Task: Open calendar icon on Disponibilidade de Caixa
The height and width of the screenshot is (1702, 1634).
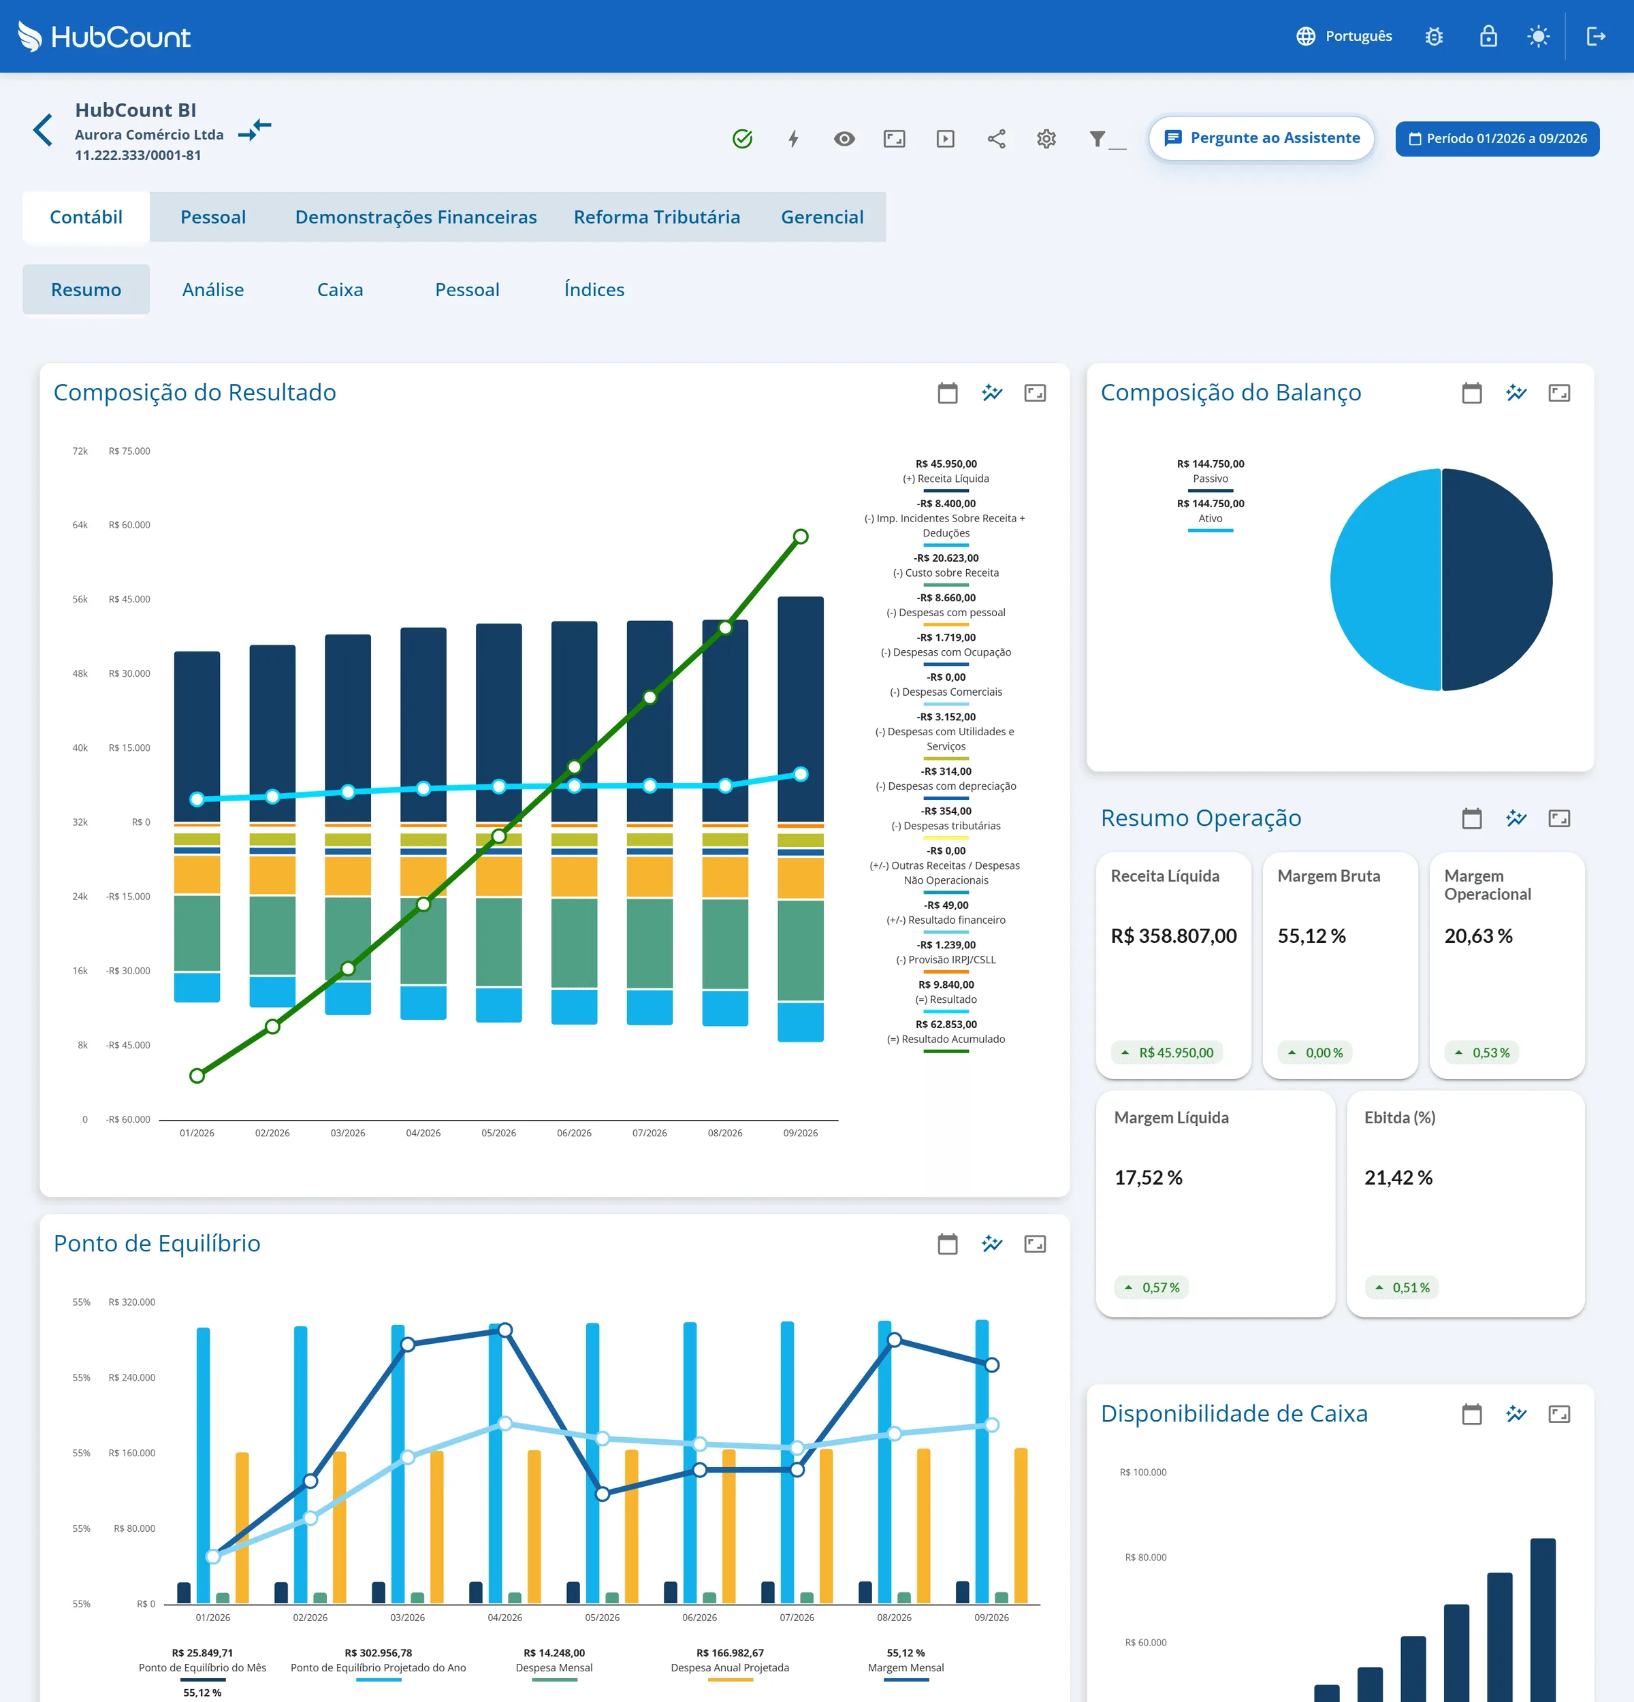Action: pos(1472,1414)
